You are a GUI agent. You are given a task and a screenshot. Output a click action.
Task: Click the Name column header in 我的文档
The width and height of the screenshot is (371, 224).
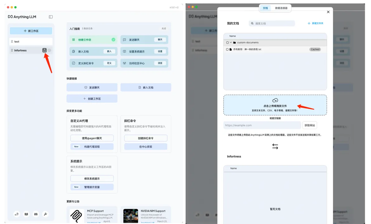coord(233,36)
